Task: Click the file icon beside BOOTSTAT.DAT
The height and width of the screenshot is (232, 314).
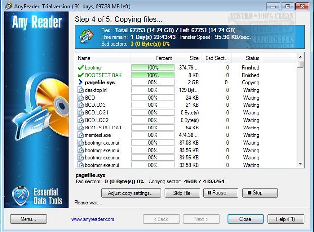Action: pos(80,128)
